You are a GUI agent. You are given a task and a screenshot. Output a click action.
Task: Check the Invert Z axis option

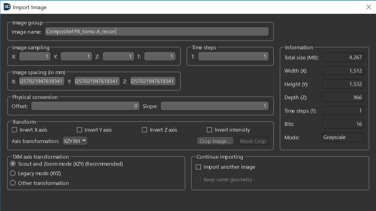144,130
